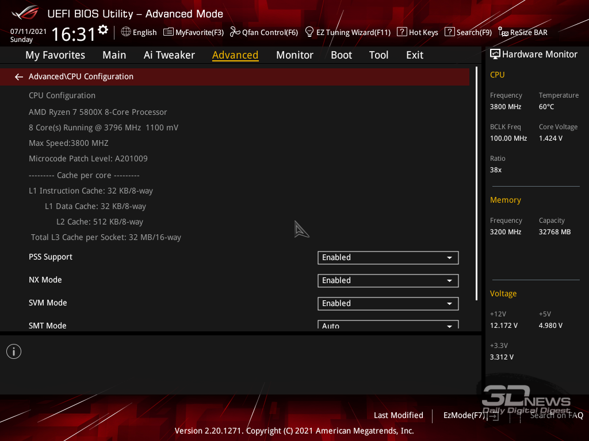Launch Qfan Control(F6) text button

270,33
